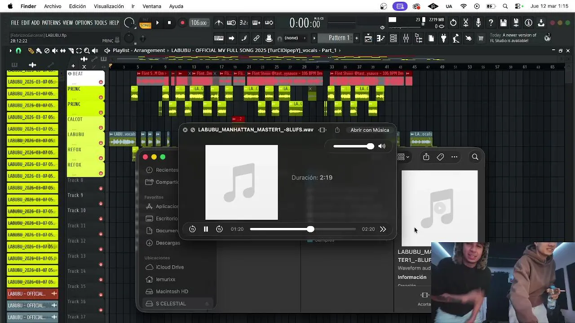Screen dimensions: 575x323
Task: Open the plugin picker plug icon
Action: 444,38
